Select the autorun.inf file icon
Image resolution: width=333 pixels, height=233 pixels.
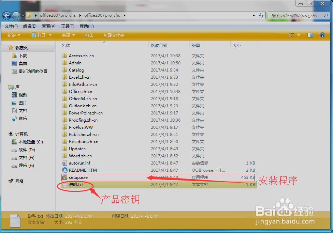click(64, 163)
